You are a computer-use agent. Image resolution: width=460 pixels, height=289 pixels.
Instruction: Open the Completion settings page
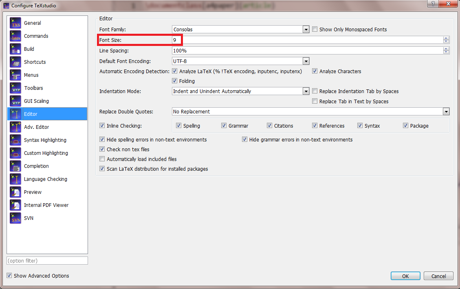(47, 166)
